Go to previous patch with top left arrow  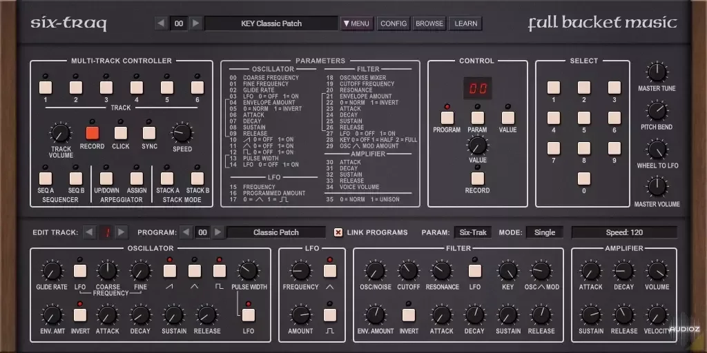162,23
